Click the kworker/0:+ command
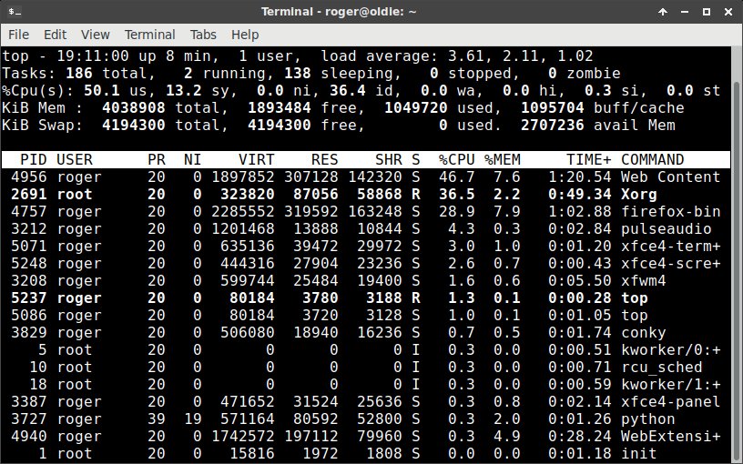 coord(671,350)
